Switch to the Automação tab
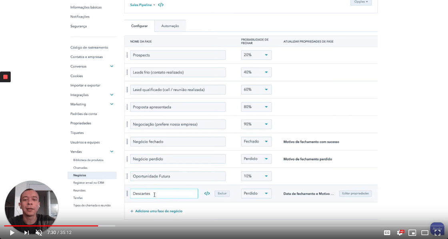This screenshot has height=239, width=448. [x=170, y=26]
